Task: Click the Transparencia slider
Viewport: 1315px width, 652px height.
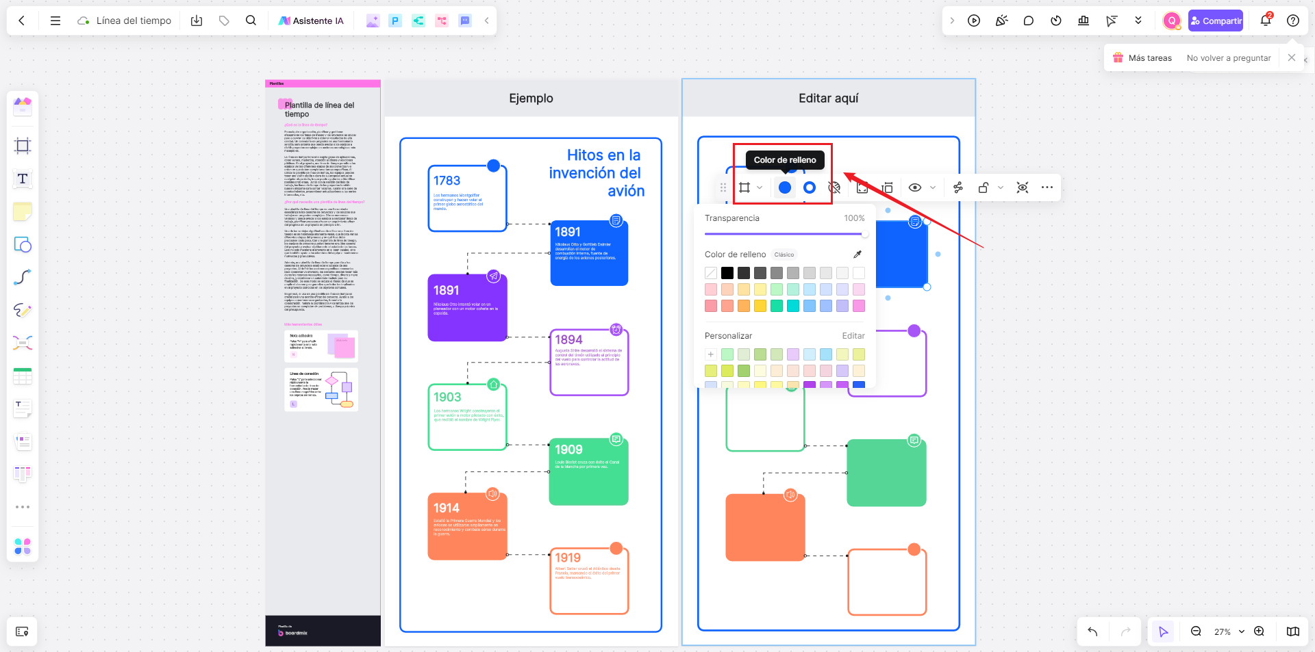Action: pos(786,234)
